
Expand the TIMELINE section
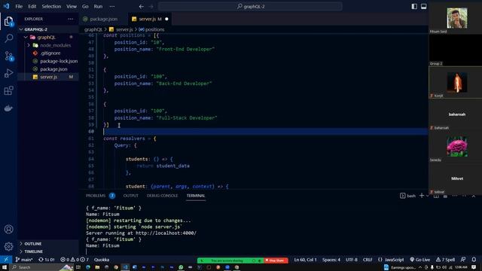point(33,251)
